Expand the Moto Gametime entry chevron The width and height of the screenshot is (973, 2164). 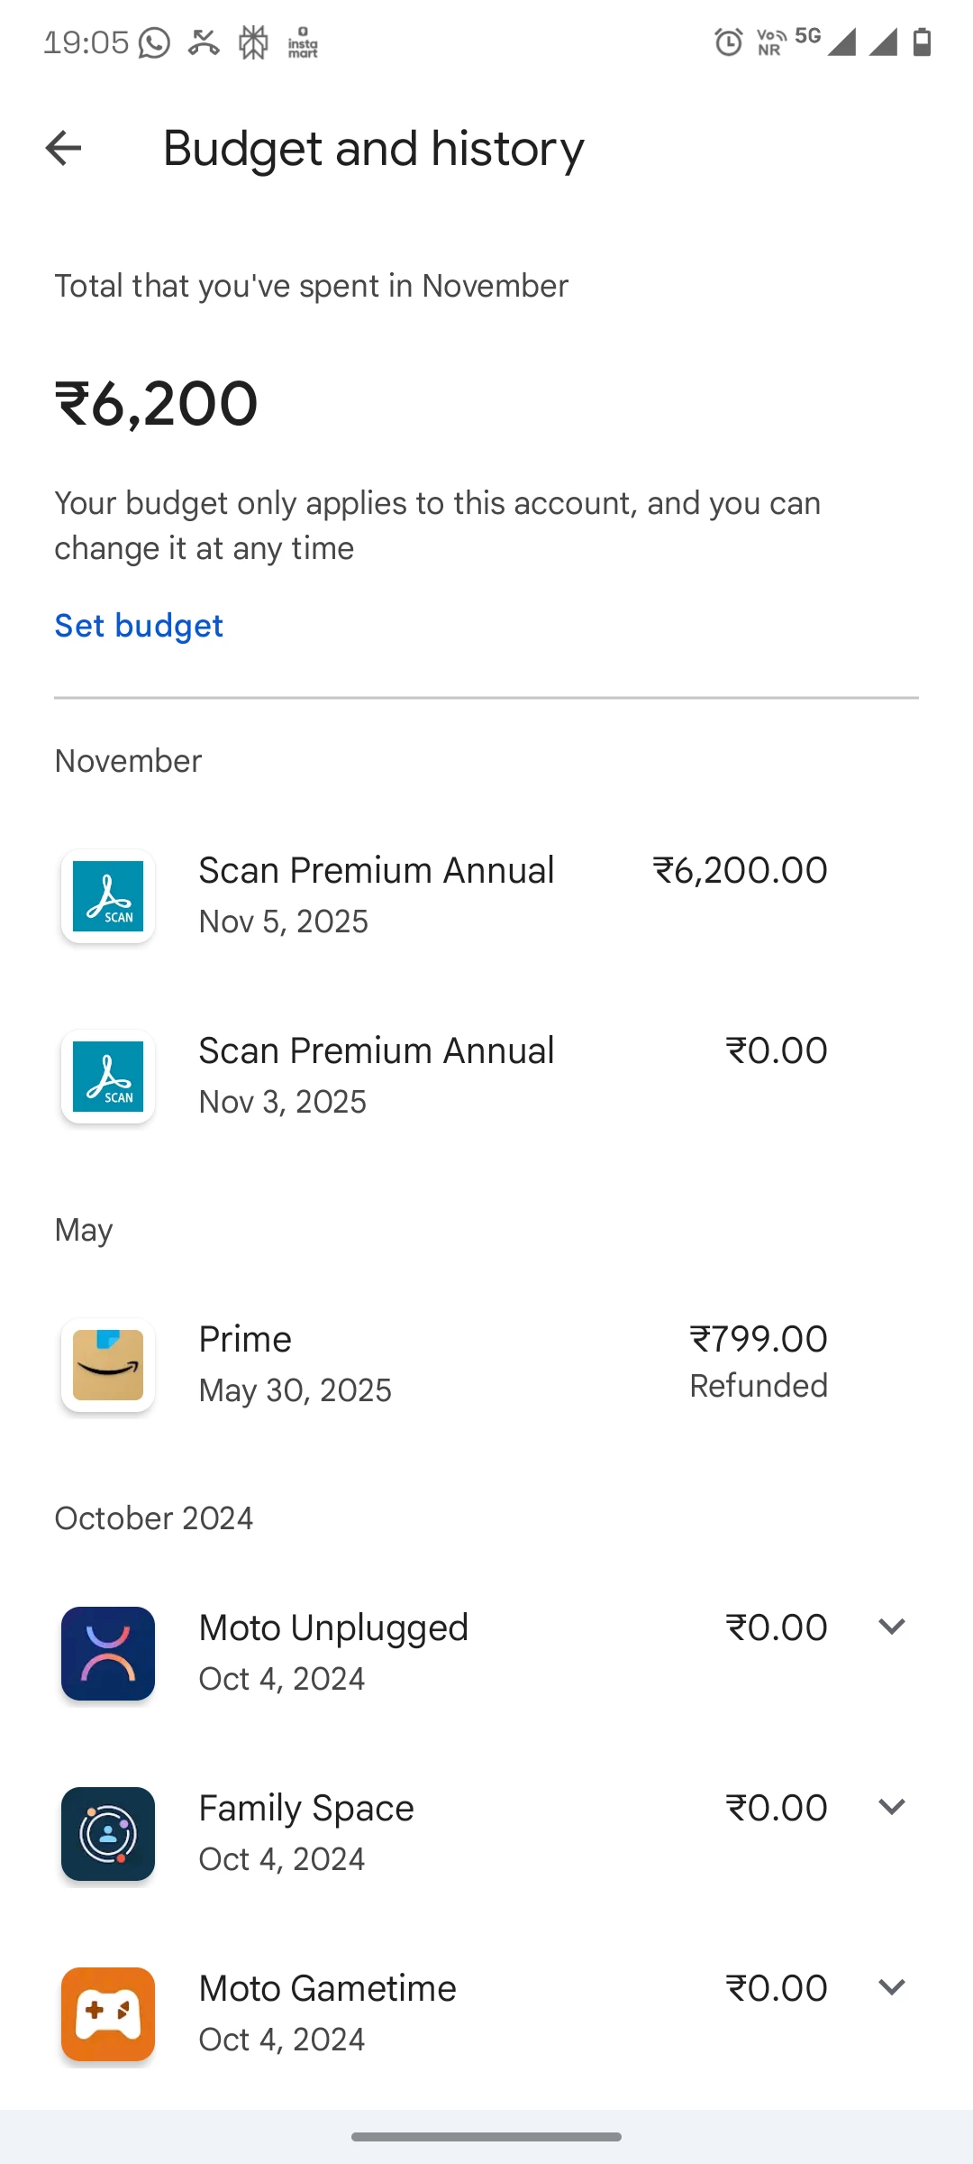point(891,1987)
